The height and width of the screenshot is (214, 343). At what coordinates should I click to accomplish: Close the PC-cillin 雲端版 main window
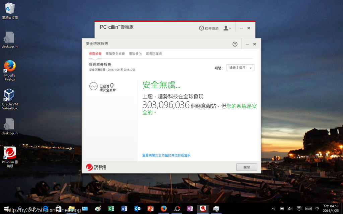[x=249, y=28]
